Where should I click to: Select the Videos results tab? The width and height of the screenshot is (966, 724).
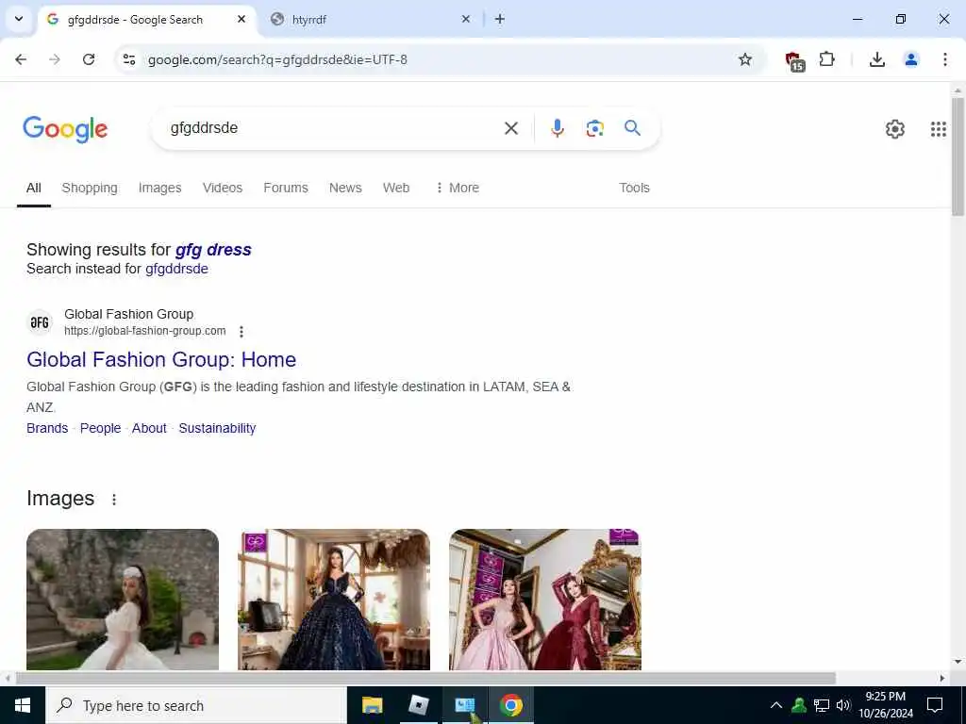223,188
